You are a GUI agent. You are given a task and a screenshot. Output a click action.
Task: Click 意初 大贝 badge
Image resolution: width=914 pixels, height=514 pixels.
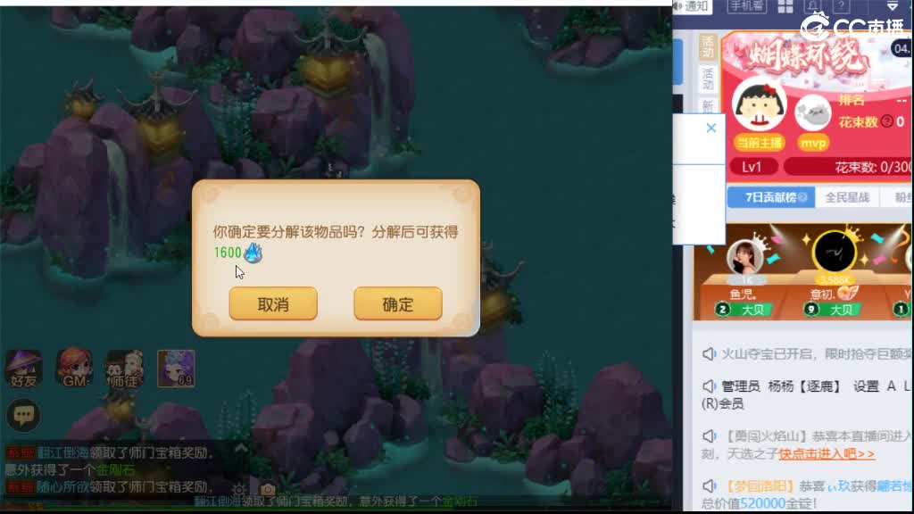pyautogui.click(x=833, y=310)
